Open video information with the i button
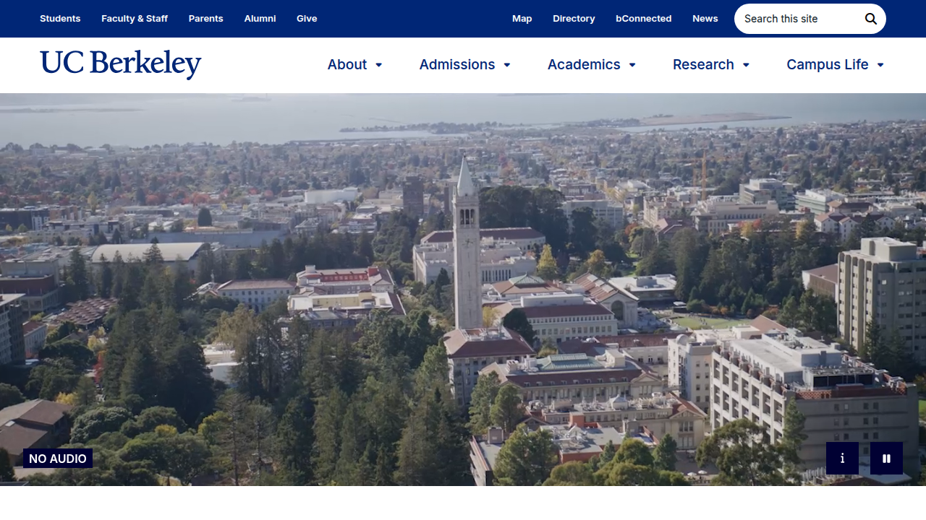The image size is (926, 520). coord(842,459)
